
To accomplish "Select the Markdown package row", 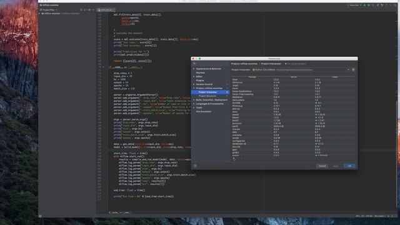I will 293,97.
